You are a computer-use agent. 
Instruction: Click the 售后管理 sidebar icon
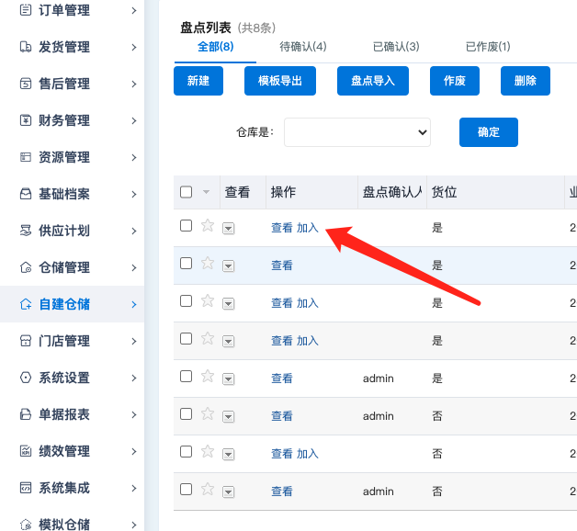coord(26,84)
